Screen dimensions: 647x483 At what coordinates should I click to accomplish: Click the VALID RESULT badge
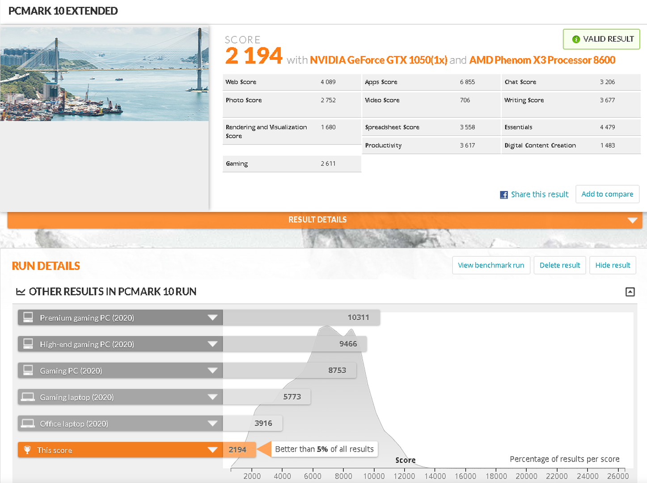click(601, 39)
